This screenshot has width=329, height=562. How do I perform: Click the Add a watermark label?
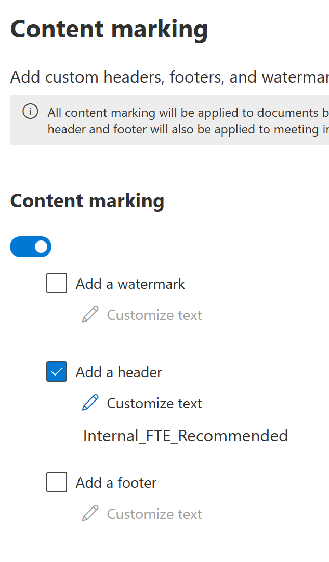coord(130,284)
